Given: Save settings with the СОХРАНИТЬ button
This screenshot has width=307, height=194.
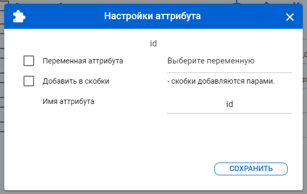Looking at the screenshot, I should pyautogui.click(x=251, y=169).
